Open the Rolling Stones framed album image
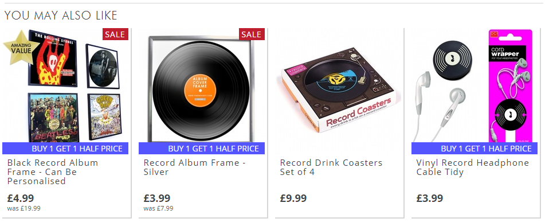Viewport: 545px width, 222px height. 53,58
